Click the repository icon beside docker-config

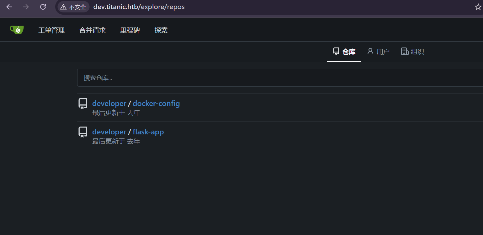pos(83,103)
